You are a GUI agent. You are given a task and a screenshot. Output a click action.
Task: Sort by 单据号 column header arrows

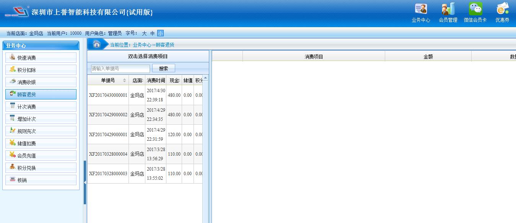click(x=124, y=80)
